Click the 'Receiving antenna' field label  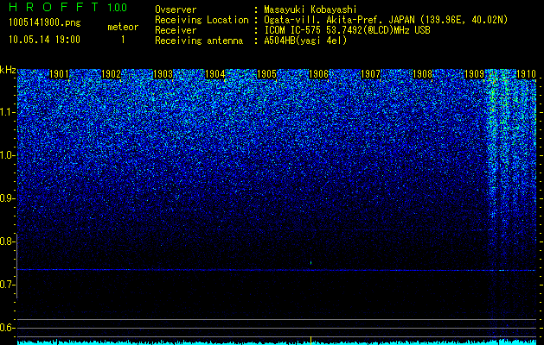[199, 41]
